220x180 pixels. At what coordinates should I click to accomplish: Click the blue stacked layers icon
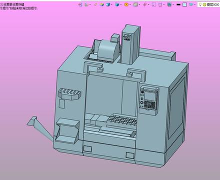(x=191, y=4)
